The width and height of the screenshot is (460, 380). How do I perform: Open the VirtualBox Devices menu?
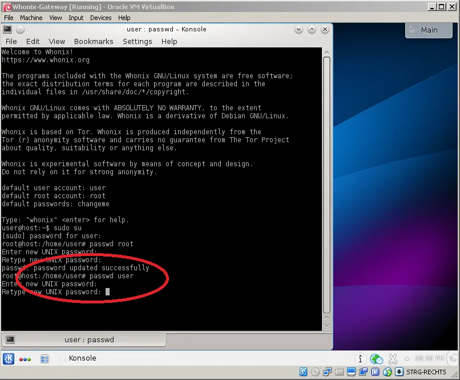[100, 18]
